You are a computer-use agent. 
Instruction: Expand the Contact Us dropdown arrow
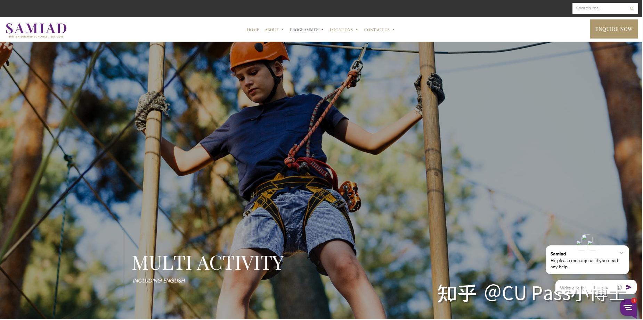tap(393, 30)
